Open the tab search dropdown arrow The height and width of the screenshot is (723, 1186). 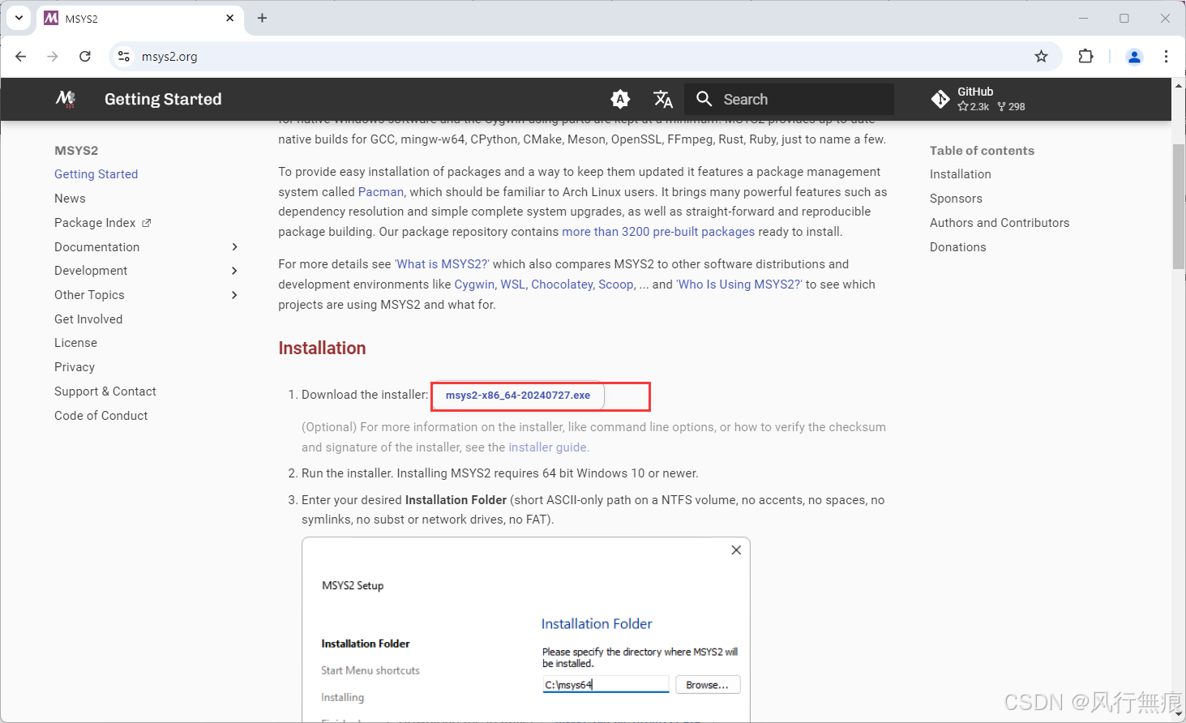(19, 18)
